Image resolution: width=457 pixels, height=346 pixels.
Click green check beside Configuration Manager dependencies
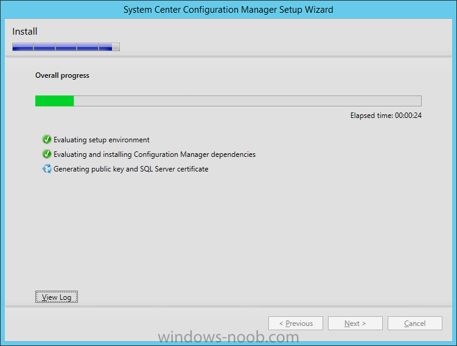[x=47, y=154]
